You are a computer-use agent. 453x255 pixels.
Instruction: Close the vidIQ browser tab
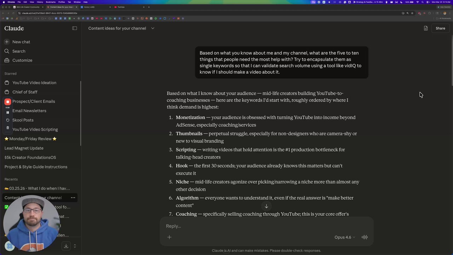[110, 7]
